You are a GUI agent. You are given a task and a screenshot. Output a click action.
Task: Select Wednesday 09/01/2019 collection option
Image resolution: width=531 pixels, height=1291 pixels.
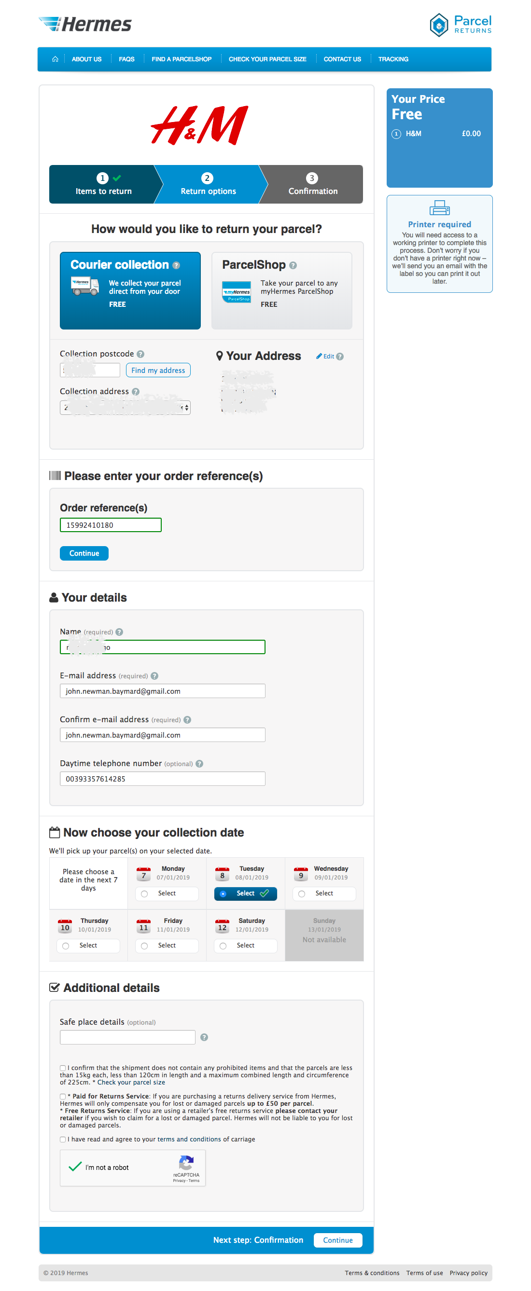(324, 893)
